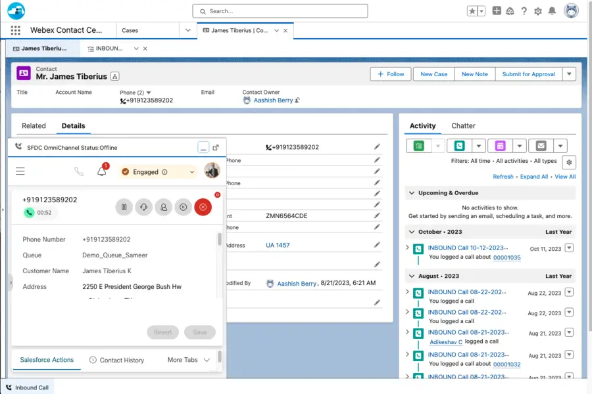Open the user profile avatar menu
The width and height of the screenshot is (592, 394).
point(571,11)
